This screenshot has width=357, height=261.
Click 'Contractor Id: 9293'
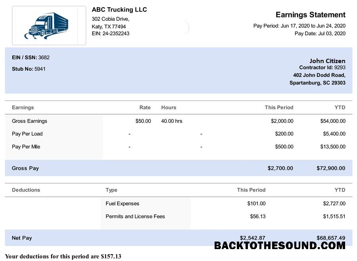pyautogui.click(x=322, y=67)
